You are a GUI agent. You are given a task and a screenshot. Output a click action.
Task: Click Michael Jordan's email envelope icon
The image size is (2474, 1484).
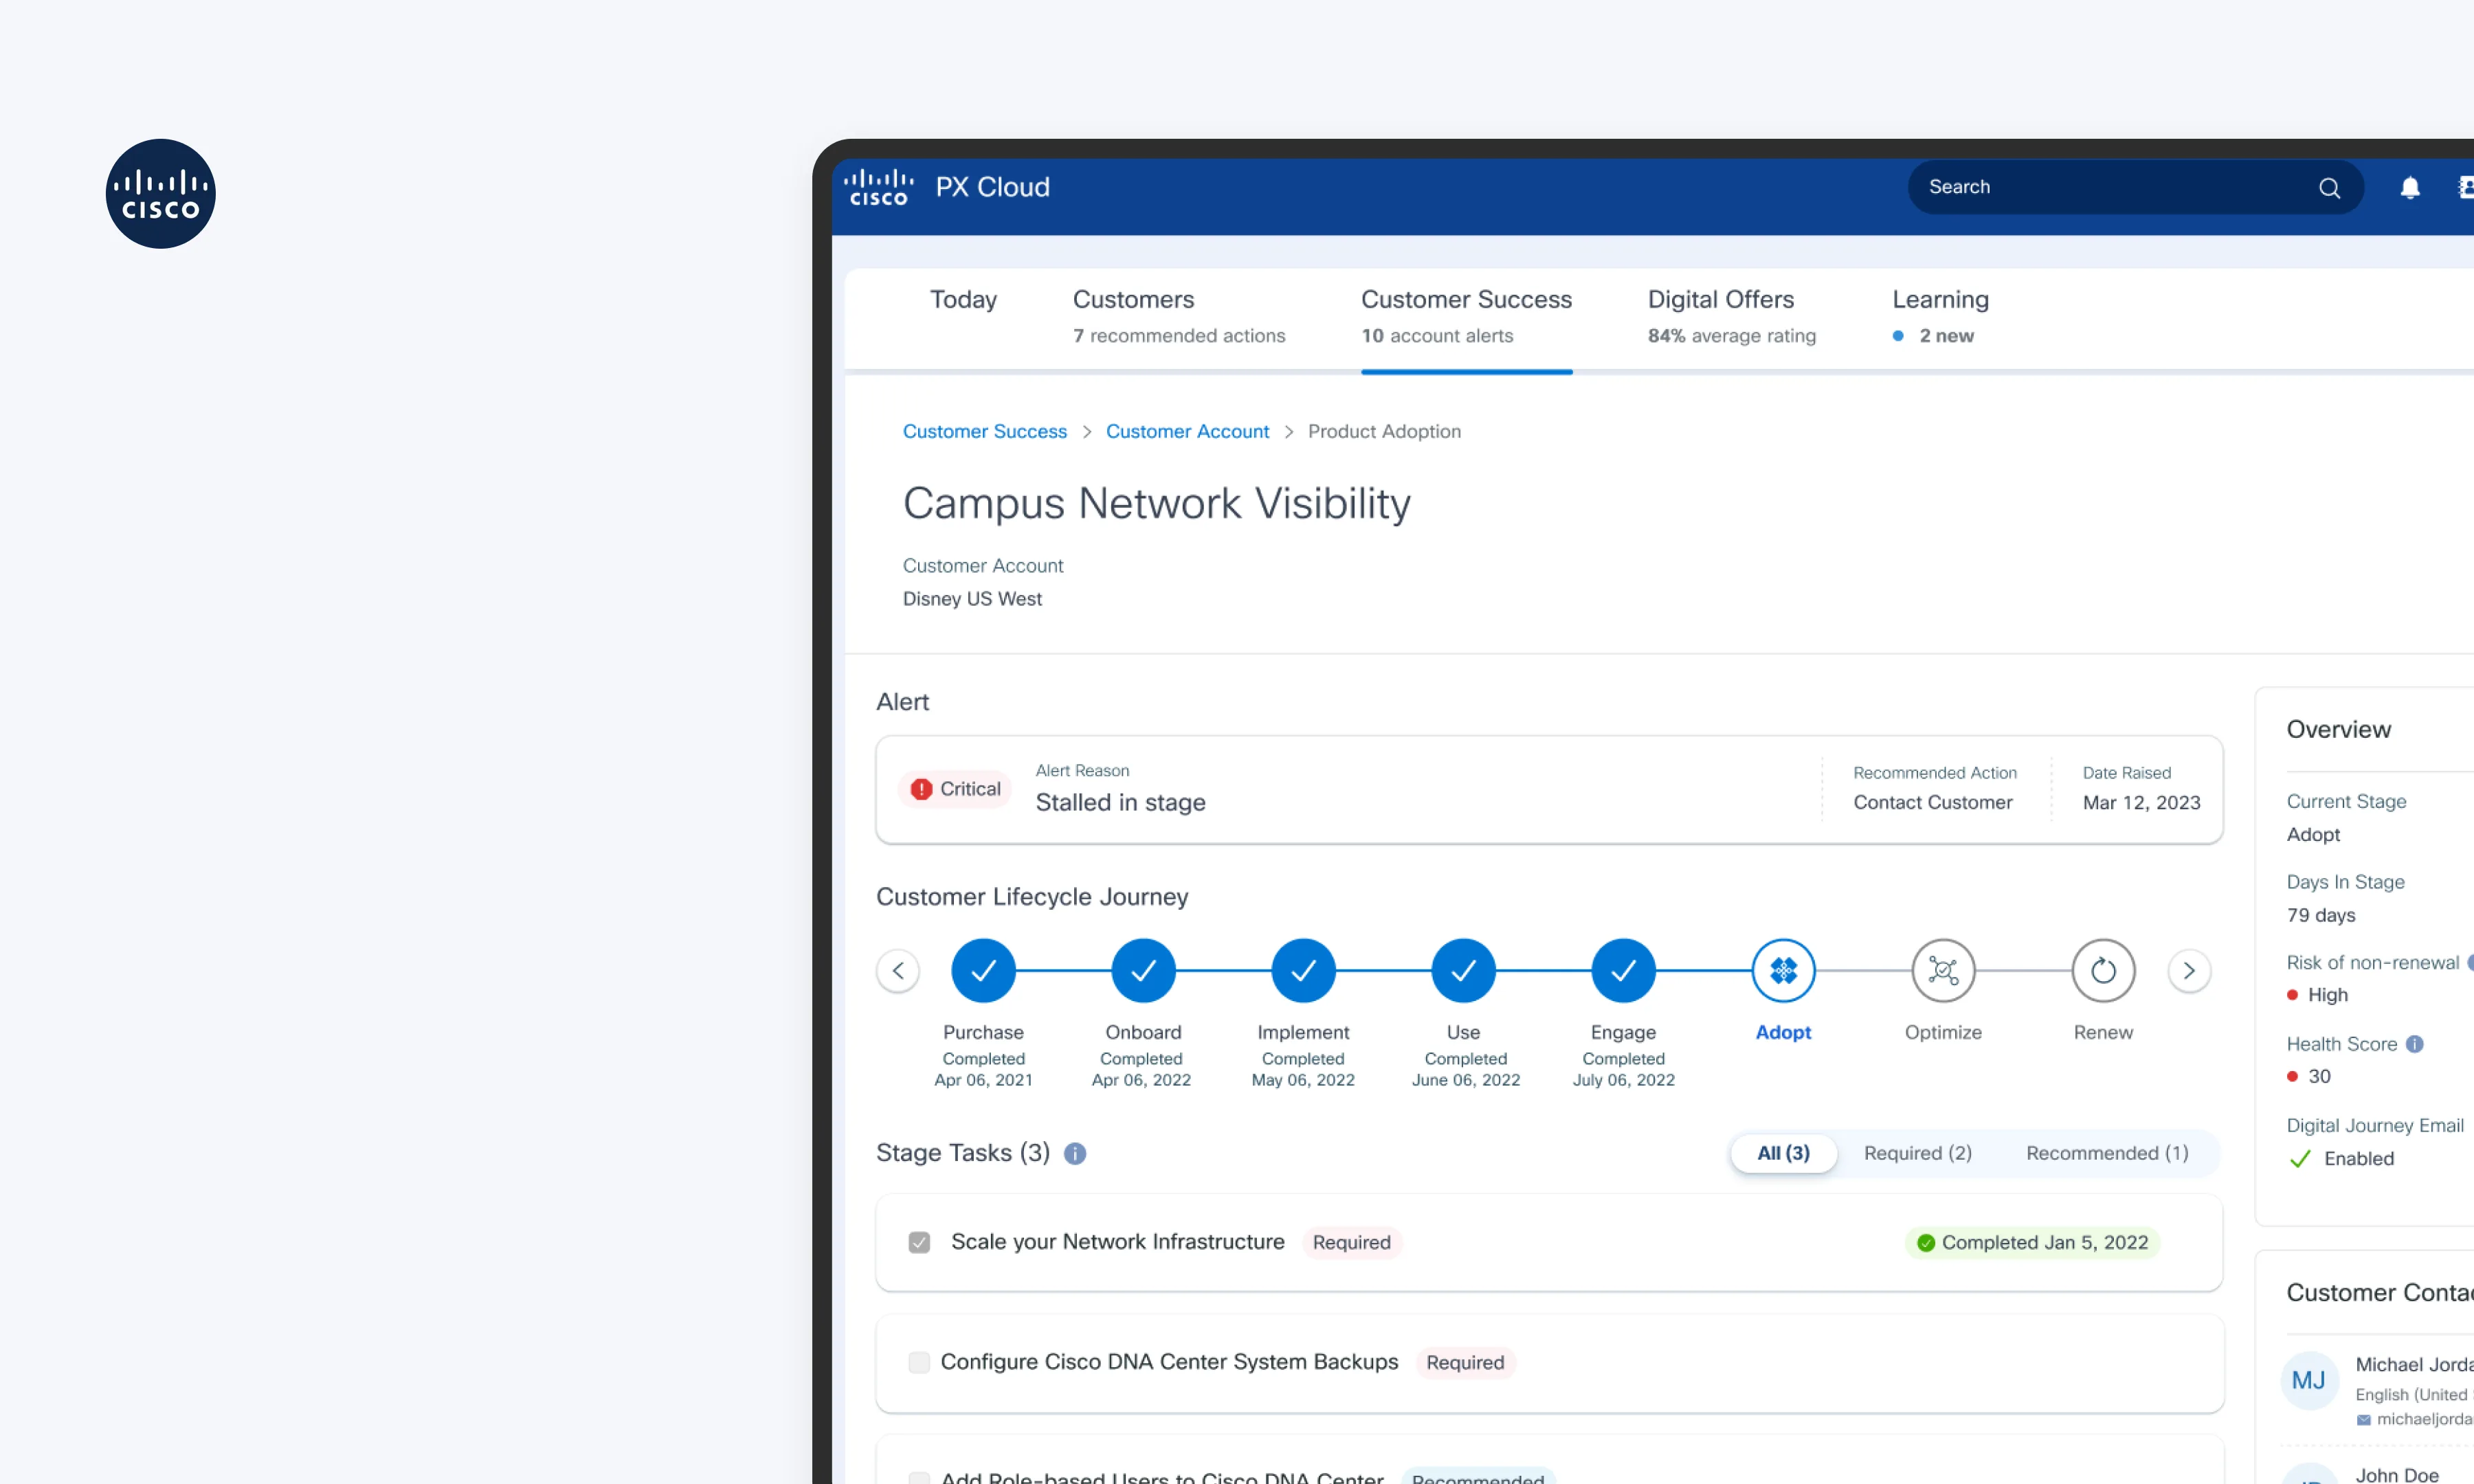(2363, 1420)
